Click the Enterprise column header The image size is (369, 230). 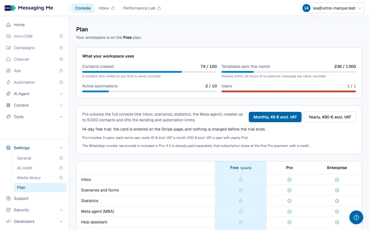(x=337, y=168)
